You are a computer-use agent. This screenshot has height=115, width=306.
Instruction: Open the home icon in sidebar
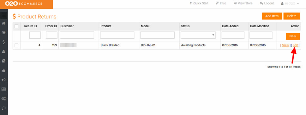point(3,23)
